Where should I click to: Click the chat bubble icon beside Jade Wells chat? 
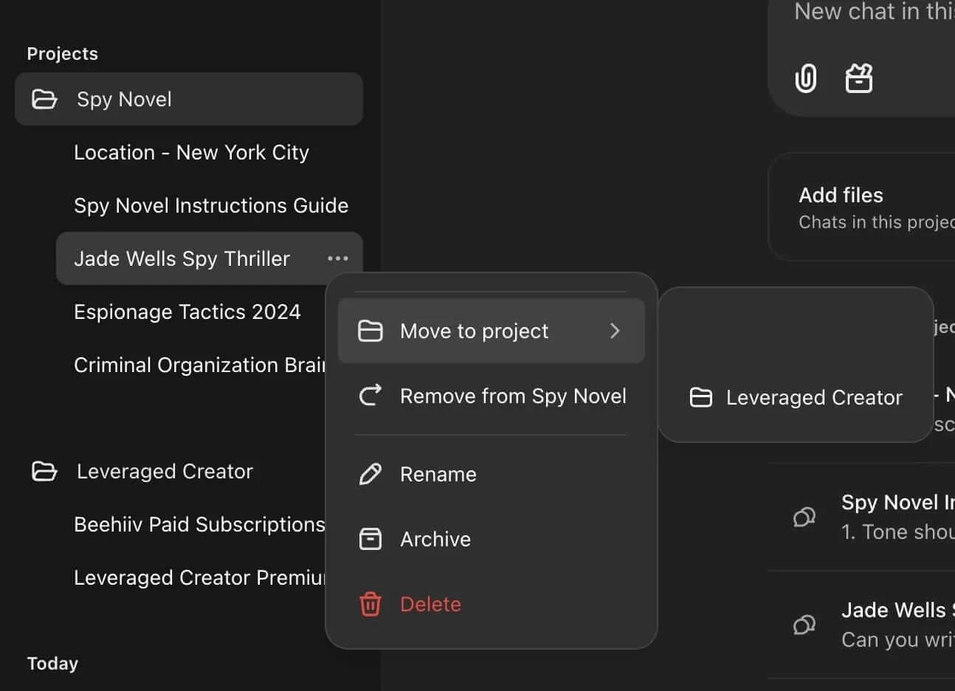pyautogui.click(x=804, y=625)
